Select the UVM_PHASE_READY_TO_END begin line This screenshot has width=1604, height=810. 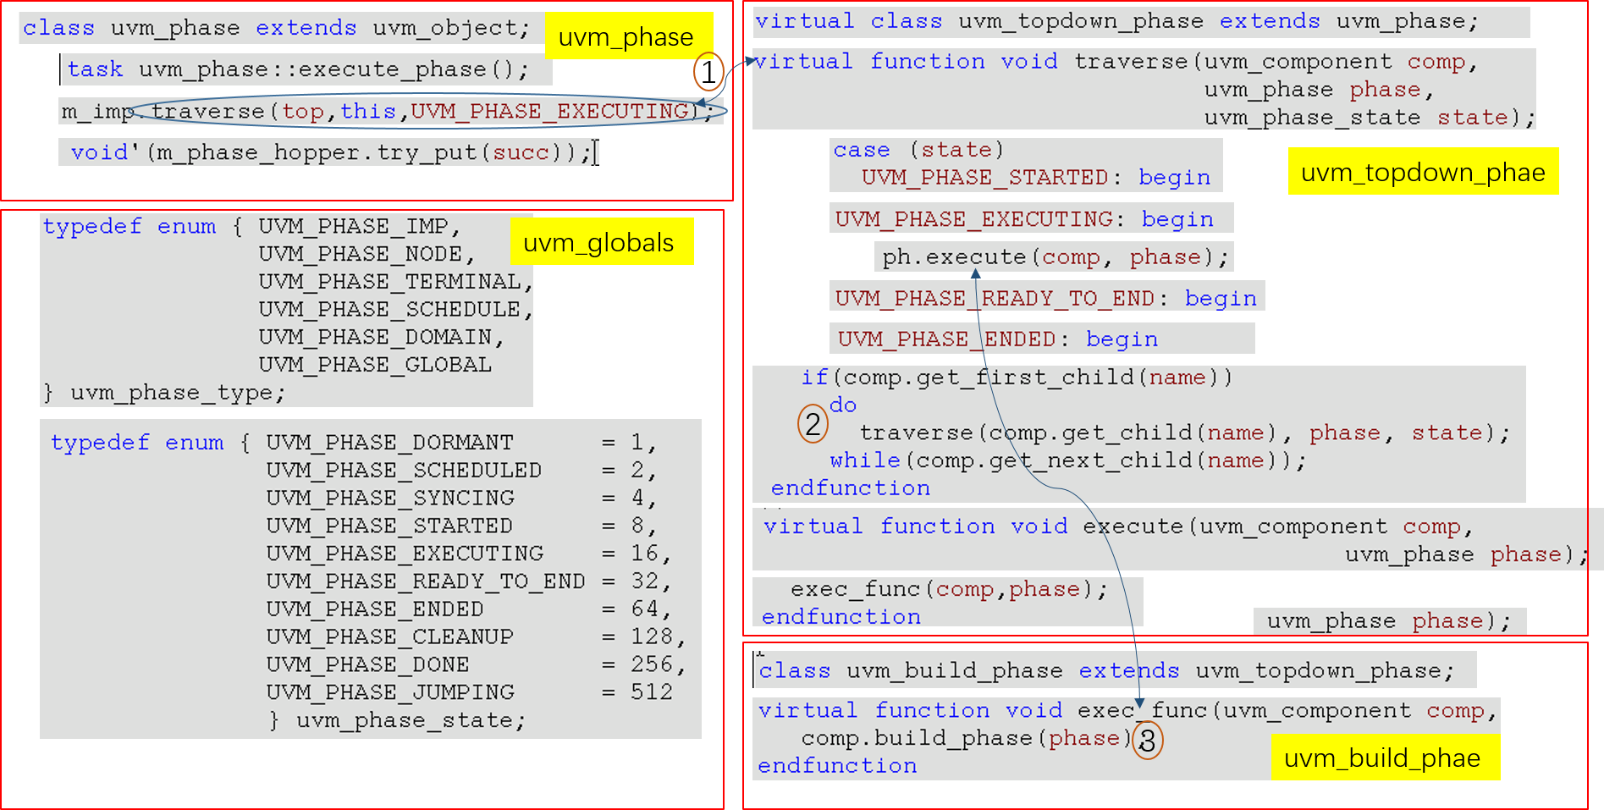coord(1044,297)
